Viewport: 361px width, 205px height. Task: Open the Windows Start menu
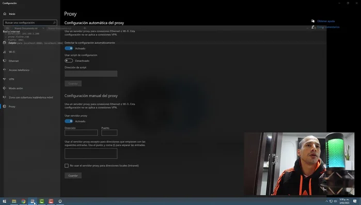(4, 201)
